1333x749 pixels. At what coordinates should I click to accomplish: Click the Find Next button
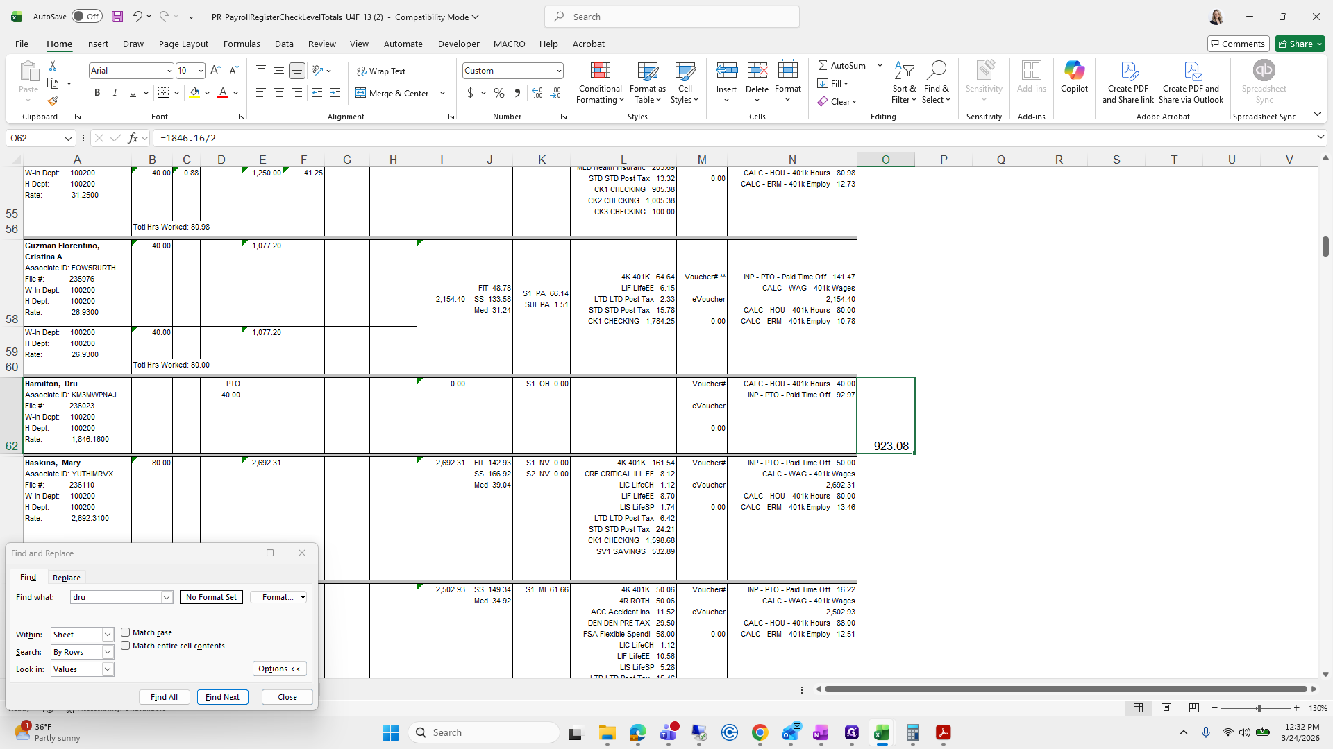[x=222, y=697]
